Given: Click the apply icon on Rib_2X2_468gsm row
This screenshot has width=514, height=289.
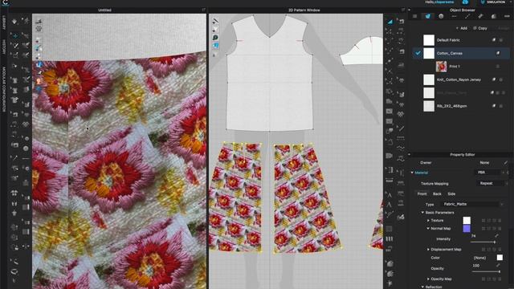Looking at the screenshot, I should point(494,106).
